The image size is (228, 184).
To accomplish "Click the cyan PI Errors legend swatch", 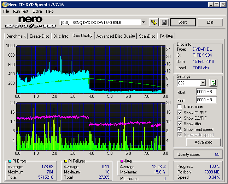I will pyautogui.click(x=10, y=161).
